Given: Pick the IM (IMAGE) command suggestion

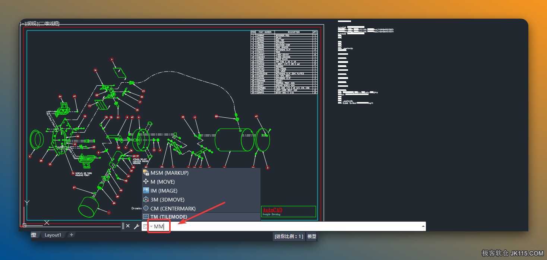Looking at the screenshot, I should coord(201,191).
